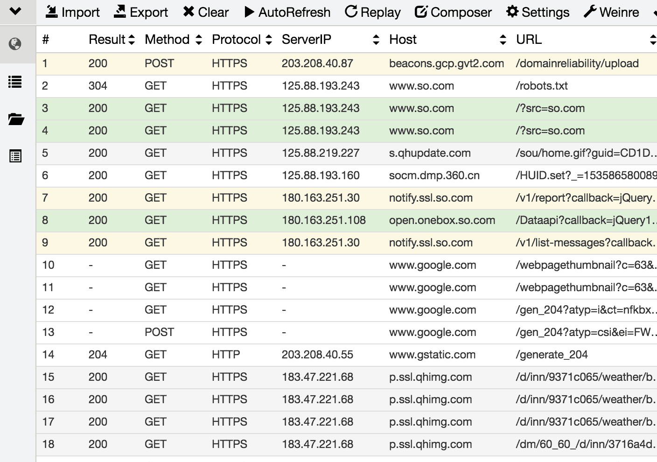The width and height of the screenshot is (657, 462).
Task: Open the Network globe icon in sidebar
Action: point(15,44)
